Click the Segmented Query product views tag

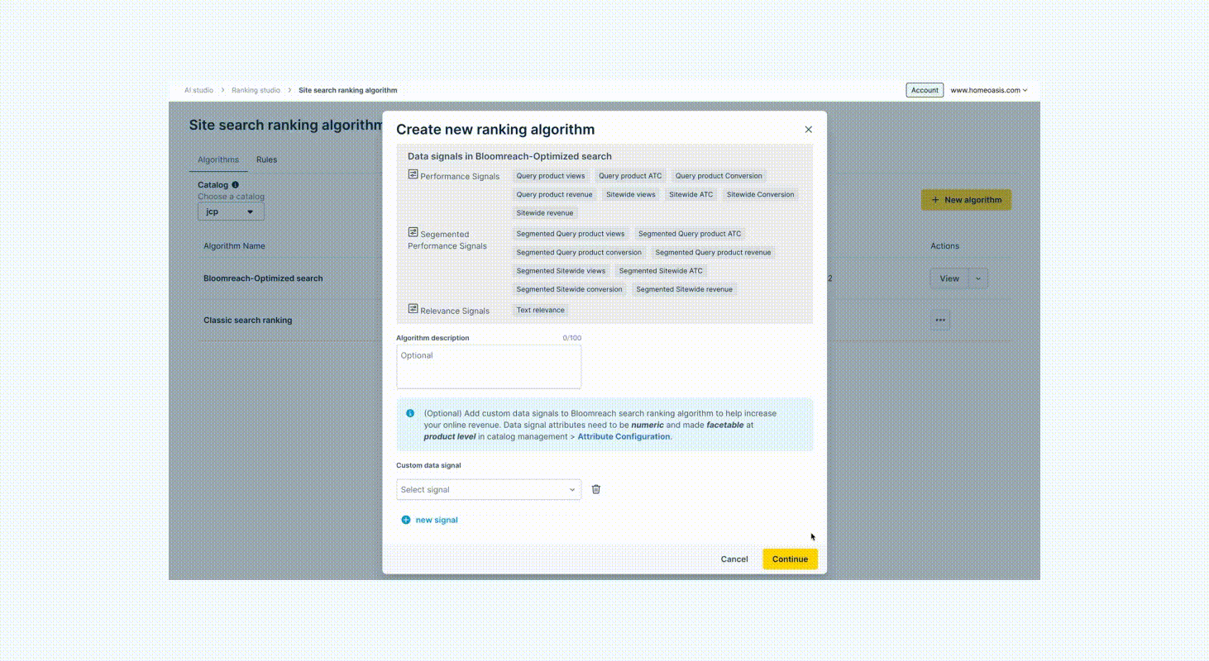(571, 234)
